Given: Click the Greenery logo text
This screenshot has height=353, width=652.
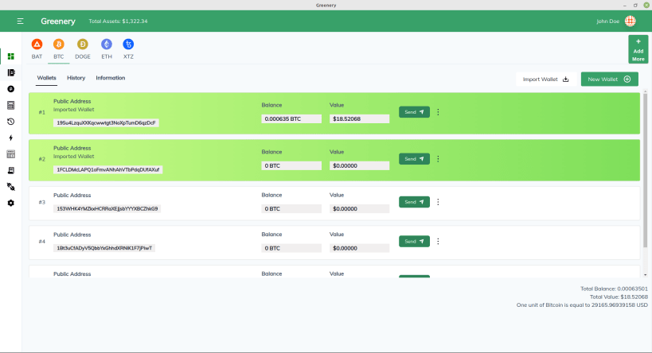Looking at the screenshot, I should tap(58, 21).
